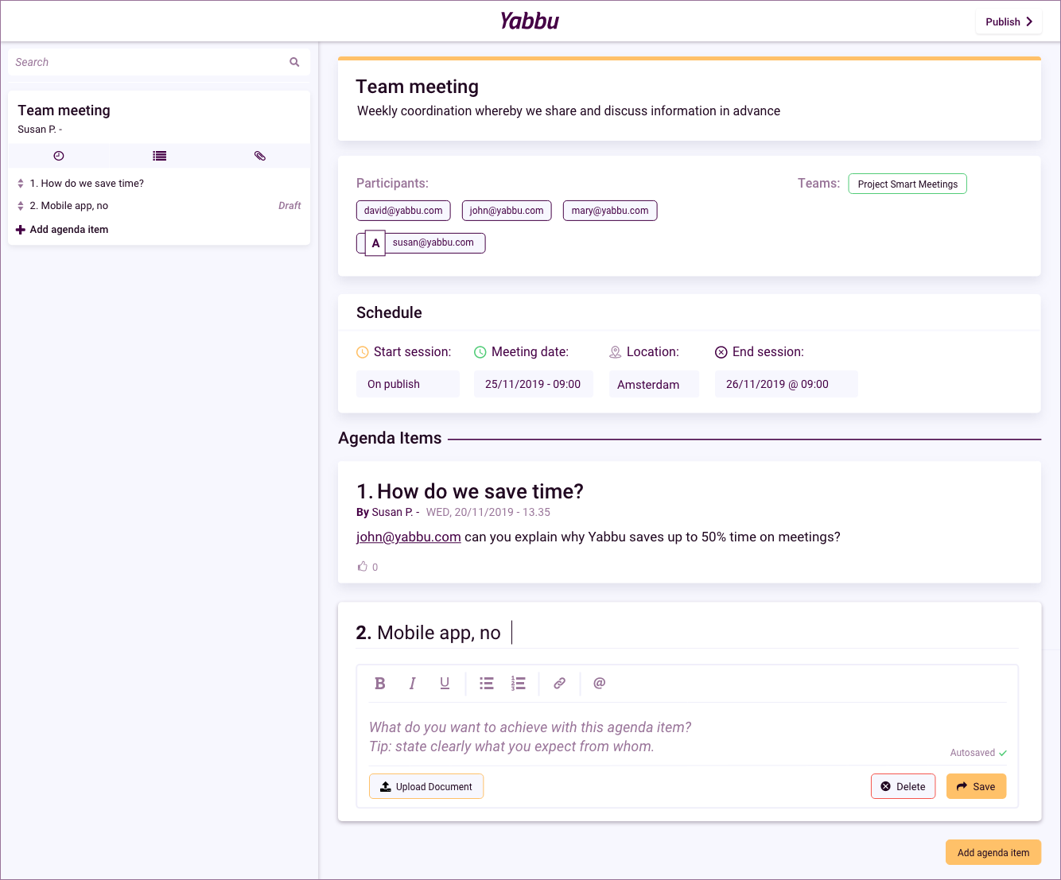Reorder handle for 'Mobile app, no' item
1061x880 pixels.
[x=21, y=206]
